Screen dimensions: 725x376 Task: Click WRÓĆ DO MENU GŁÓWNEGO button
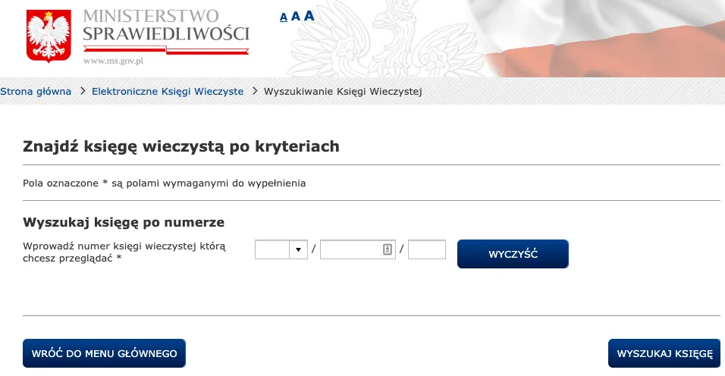[x=104, y=353]
